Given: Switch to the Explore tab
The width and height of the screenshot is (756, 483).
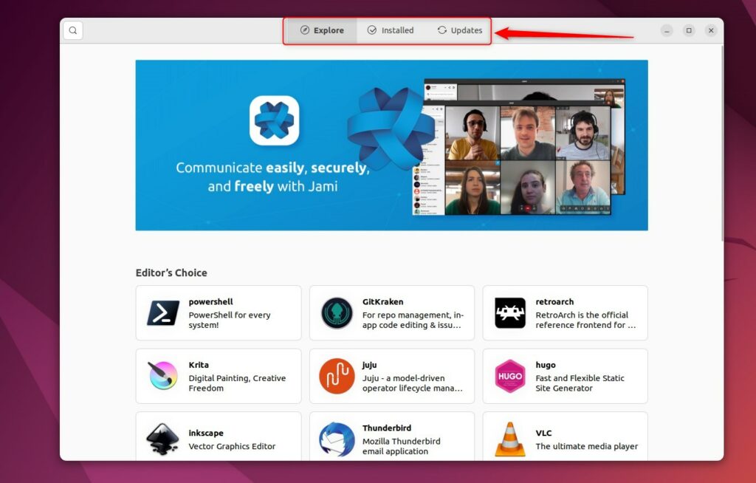Looking at the screenshot, I should pyautogui.click(x=322, y=30).
